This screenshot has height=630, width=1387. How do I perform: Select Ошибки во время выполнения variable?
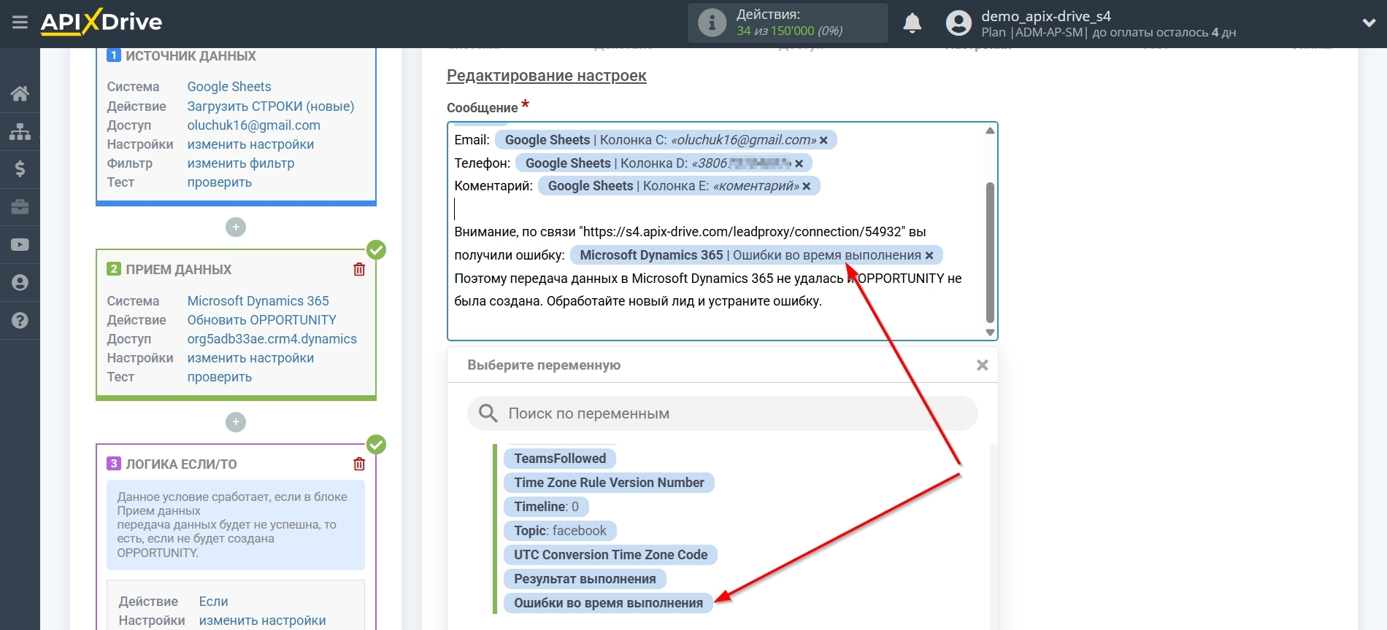[608, 603]
